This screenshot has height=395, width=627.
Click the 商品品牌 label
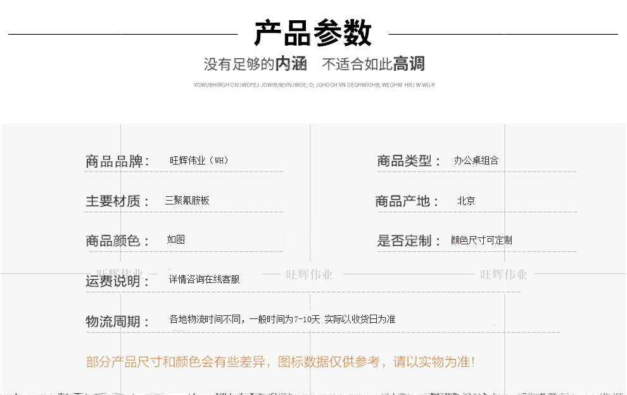tap(117, 161)
